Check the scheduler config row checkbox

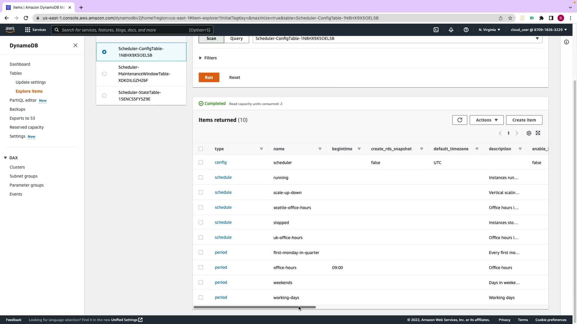tap(201, 162)
